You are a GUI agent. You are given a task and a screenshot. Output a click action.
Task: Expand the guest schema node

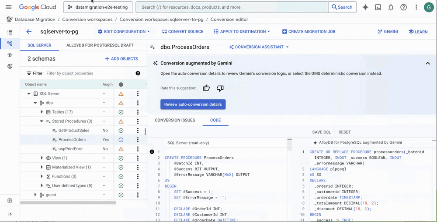click(35, 195)
